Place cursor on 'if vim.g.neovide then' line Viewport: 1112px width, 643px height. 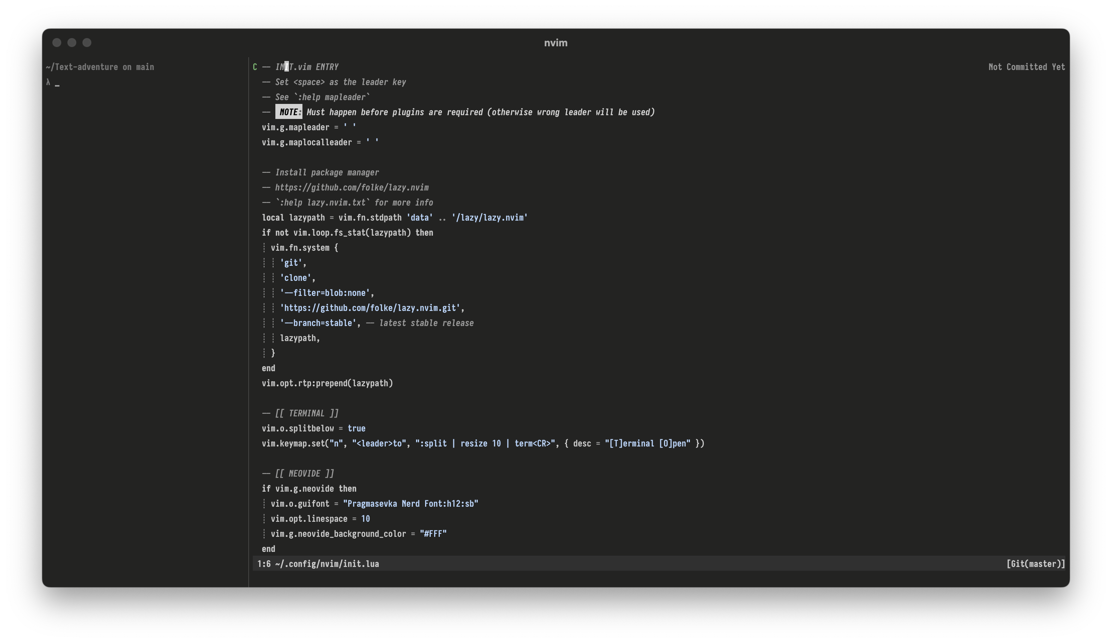309,489
